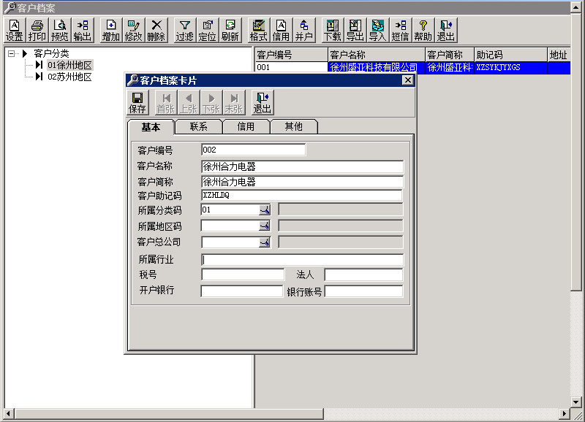Viewport: 585px width, 422px height.
Task: Open the 过滤 filter tool
Action: point(185,30)
